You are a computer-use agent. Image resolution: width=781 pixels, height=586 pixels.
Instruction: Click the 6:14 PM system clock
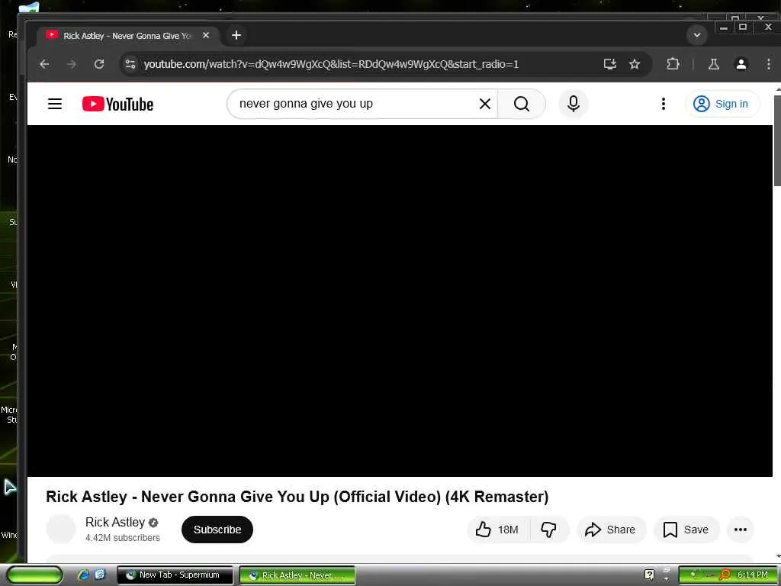coord(752,575)
